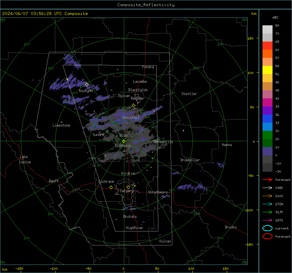The image size is (292, 273).
Task: Click the Okotoks city label
Action: tap(130, 217)
